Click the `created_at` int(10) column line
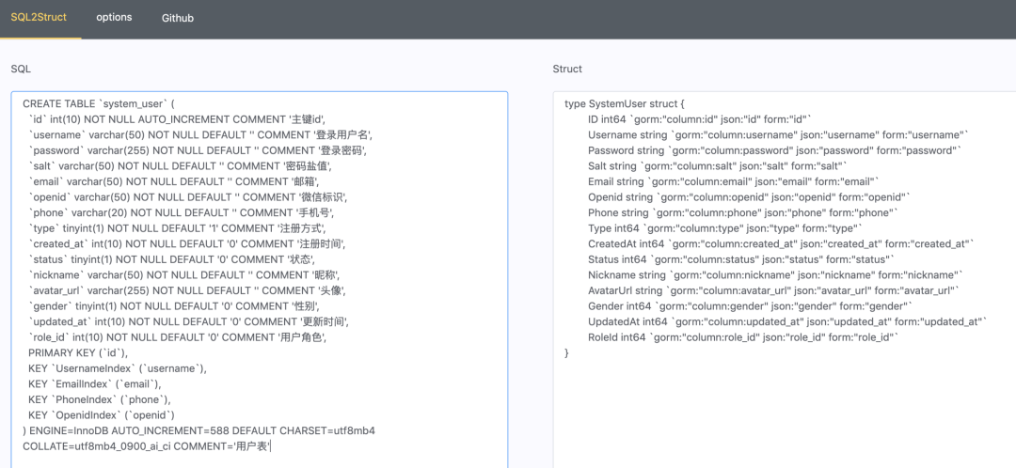The height and width of the screenshot is (468, 1016). tap(188, 243)
